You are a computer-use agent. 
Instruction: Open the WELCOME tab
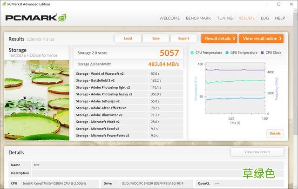169,18
